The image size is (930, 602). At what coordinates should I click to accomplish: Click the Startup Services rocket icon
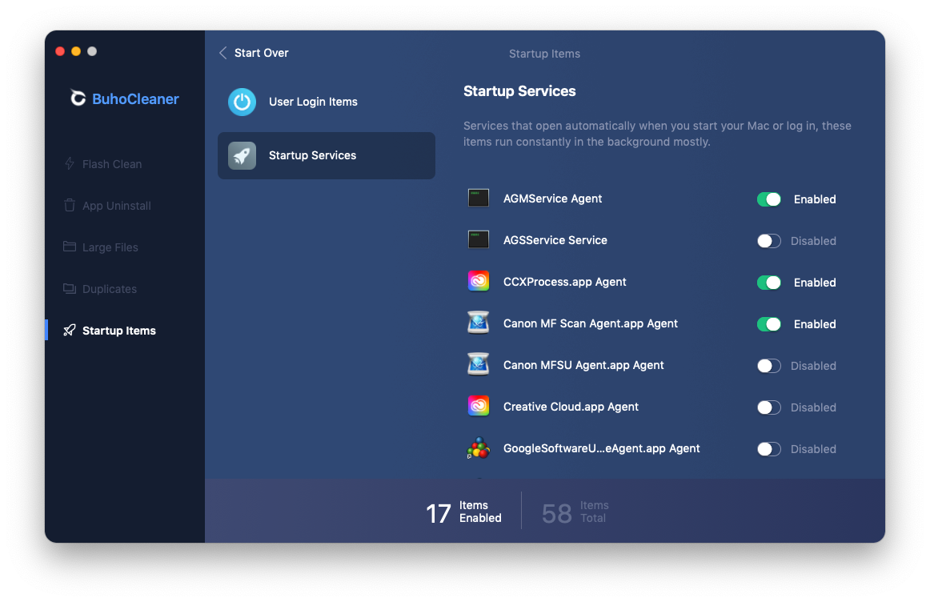point(242,155)
